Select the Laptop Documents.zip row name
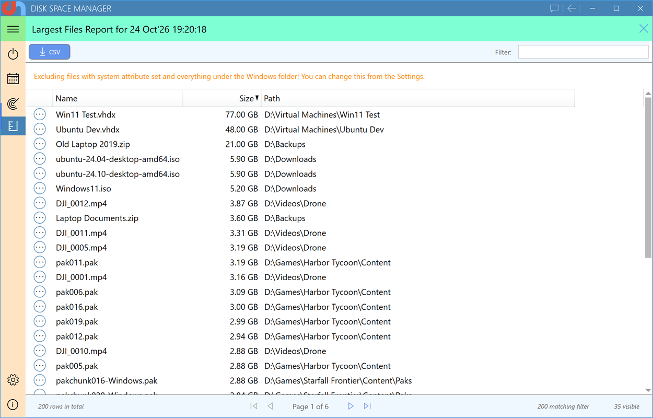Viewport: 653px width, 418px height. 97,218
